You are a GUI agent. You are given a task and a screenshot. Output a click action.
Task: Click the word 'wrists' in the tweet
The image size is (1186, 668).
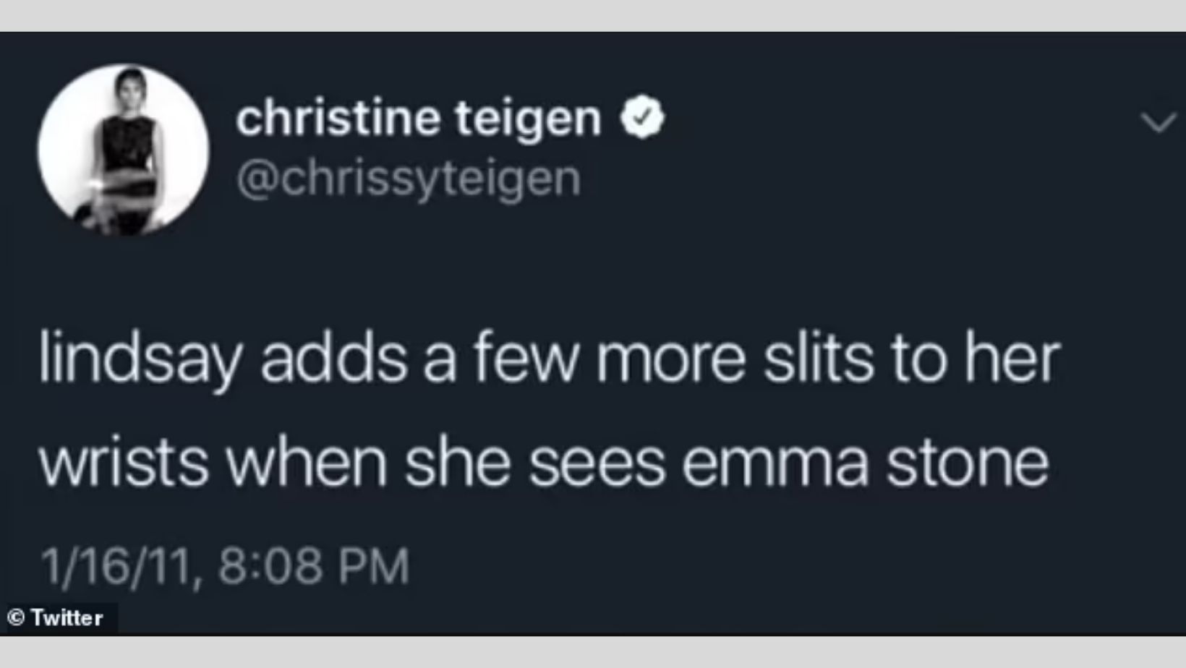click(x=124, y=463)
